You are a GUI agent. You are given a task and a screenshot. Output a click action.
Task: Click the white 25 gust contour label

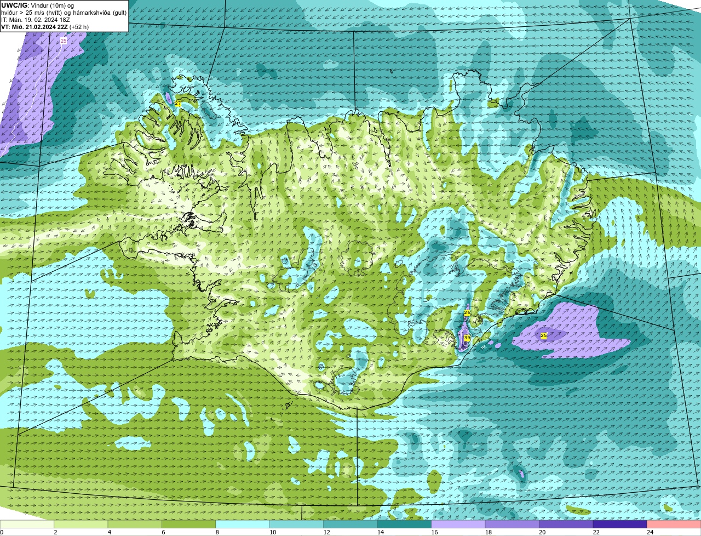[64, 41]
